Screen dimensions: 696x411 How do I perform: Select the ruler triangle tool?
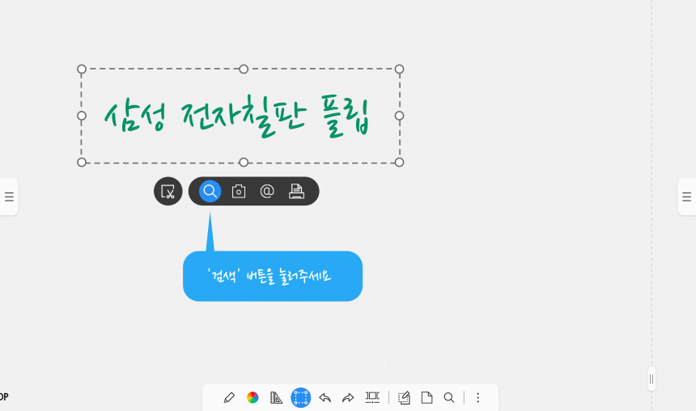276,398
